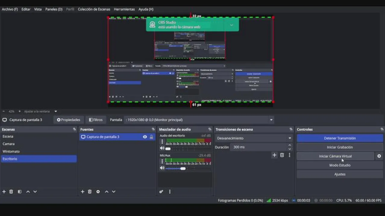This screenshot has height=216, width=385.
Task: Add a new scene transition
Action: pyautogui.click(x=274, y=155)
